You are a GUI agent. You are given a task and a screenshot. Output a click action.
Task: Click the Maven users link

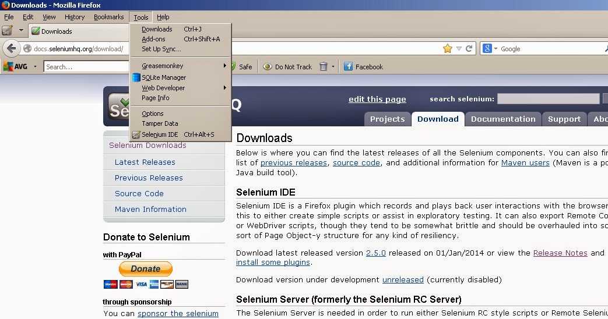click(x=525, y=162)
